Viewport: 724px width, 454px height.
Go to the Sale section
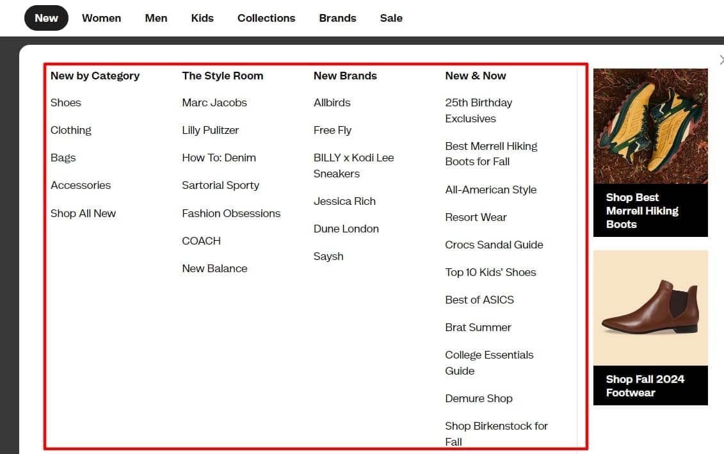tap(390, 18)
